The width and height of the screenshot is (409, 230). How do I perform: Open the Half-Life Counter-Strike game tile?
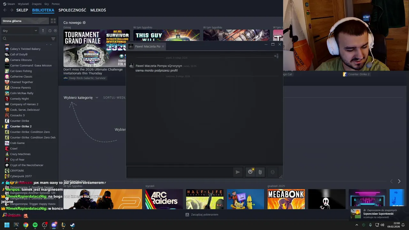[x=205, y=199]
